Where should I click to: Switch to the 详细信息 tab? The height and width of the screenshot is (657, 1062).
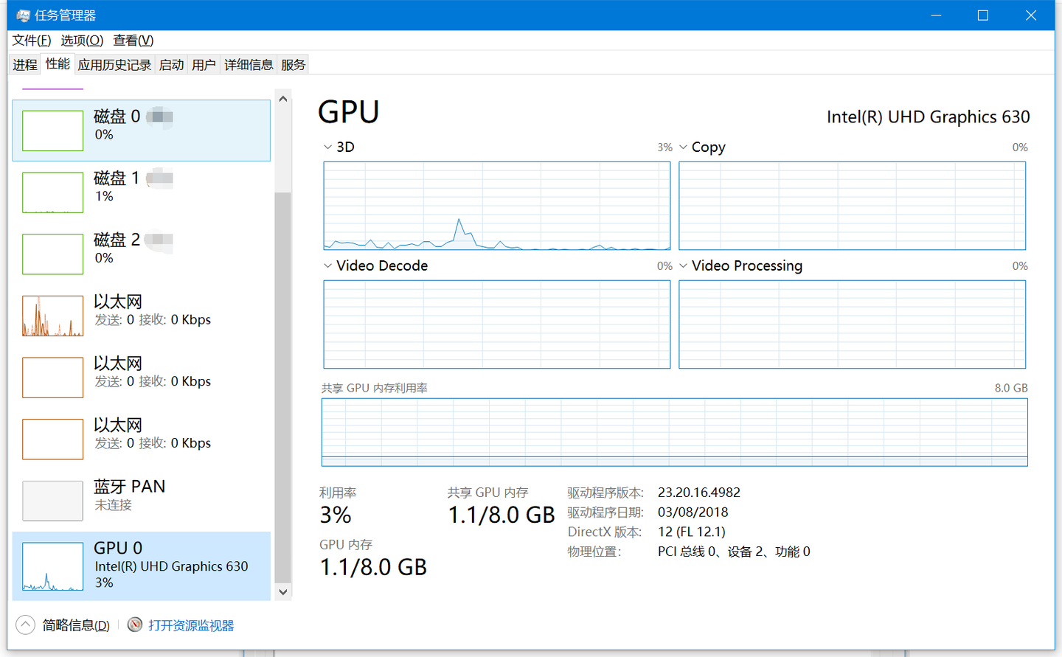tap(249, 65)
